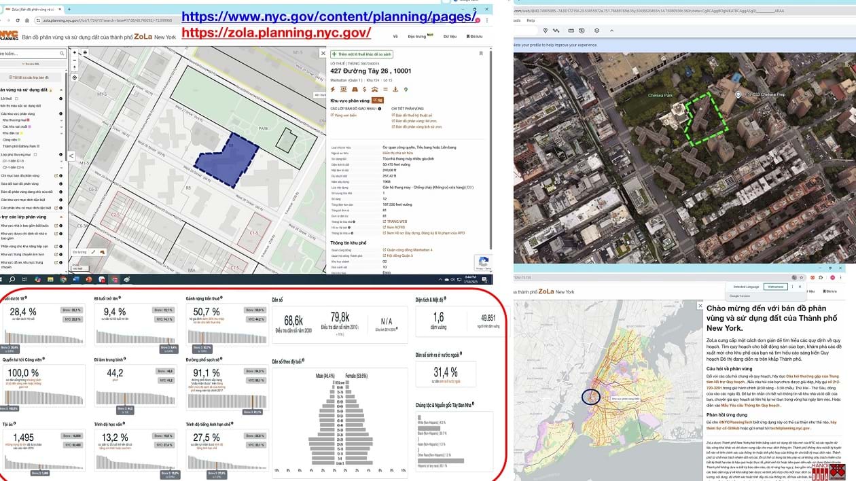Collapse the left layers sidebar arrow
The image size is (856, 481).
pos(71,156)
